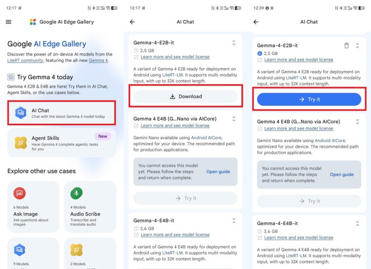Tap the back arrow in right AI Chat screen

[x=256, y=22]
